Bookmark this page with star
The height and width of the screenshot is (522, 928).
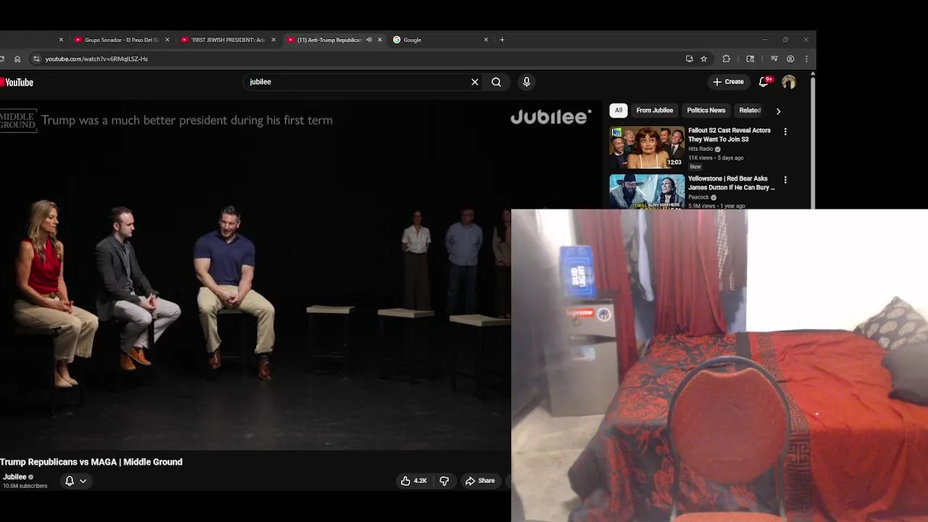click(x=704, y=59)
